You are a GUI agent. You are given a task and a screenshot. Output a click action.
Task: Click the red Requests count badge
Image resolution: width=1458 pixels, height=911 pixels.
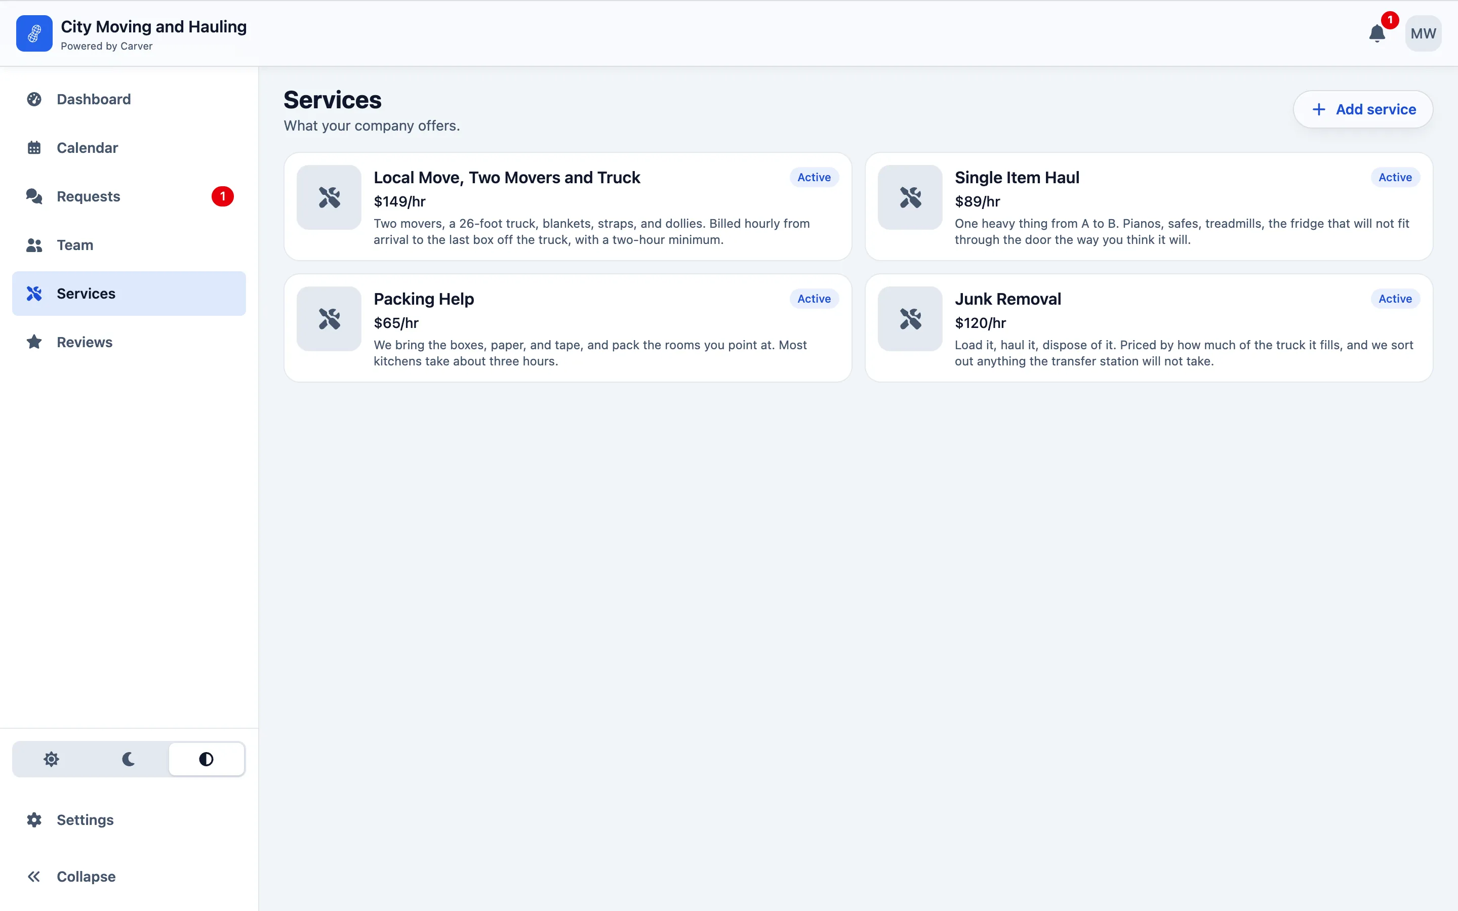click(222, 196)
